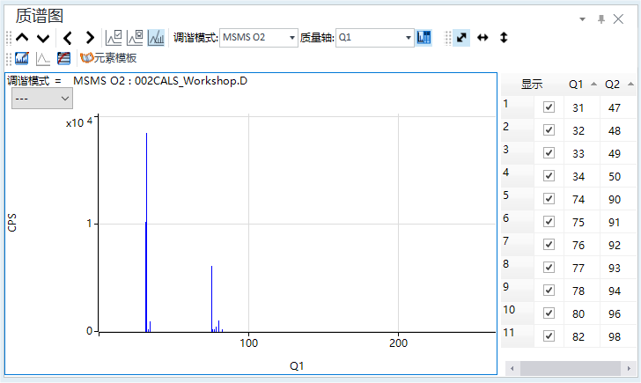Click the vertical scale arrows icon
The height and width of the screenshot is (383, 641).
point(504,38)
